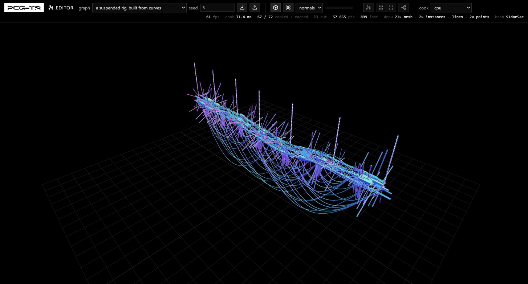Open the graph selection dropdown
528x284 pixels.
139,8
